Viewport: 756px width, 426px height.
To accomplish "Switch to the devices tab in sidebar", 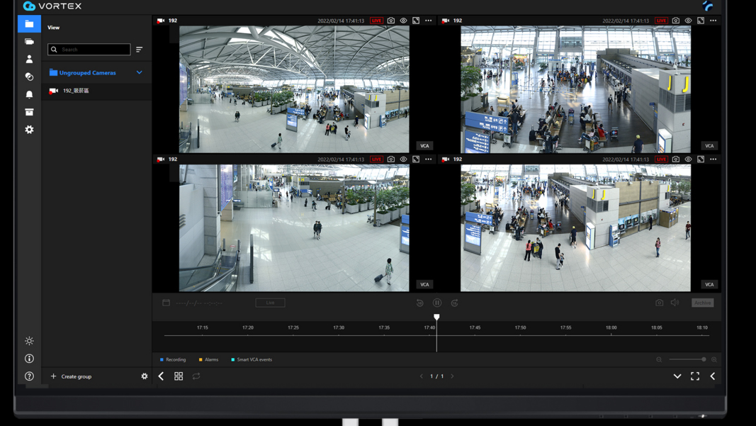I will [29, 42].
